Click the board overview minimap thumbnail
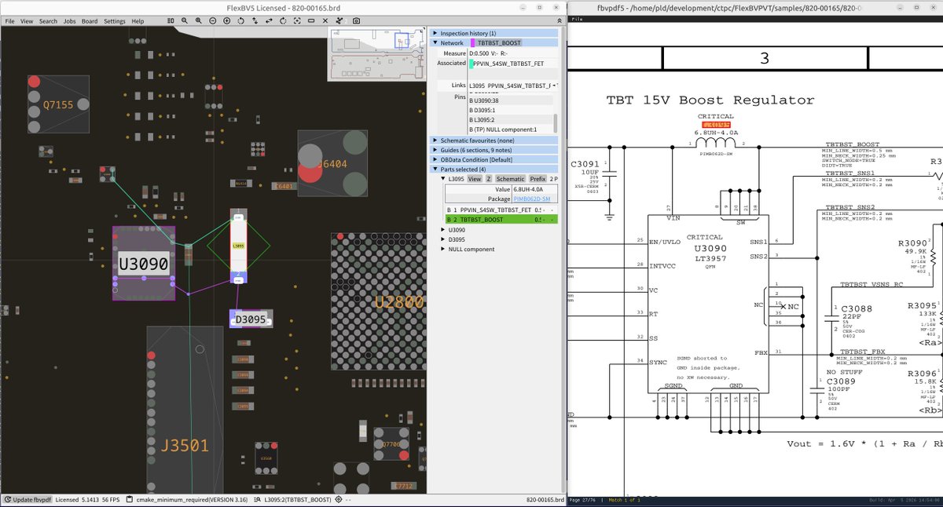Viewport: 943px width, 507px height. tap(376, 53)
